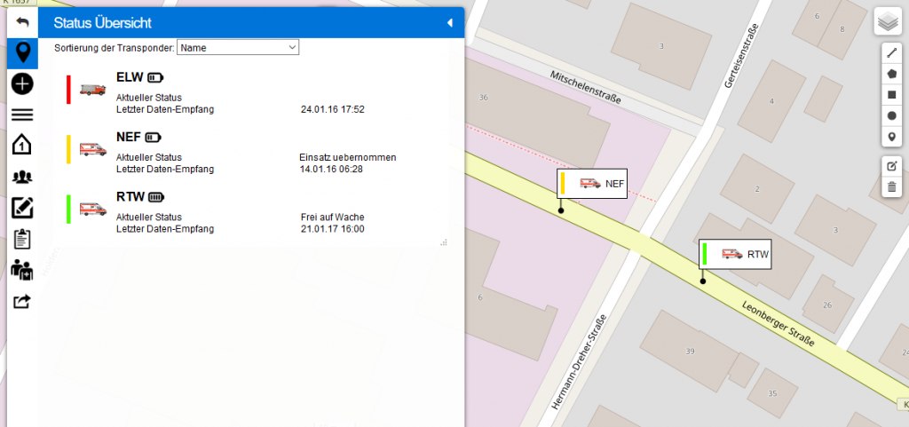This screenshot has width=909, height=427.
Task: Open the hamburger menu in the sidebar
Action: point(22,115)
